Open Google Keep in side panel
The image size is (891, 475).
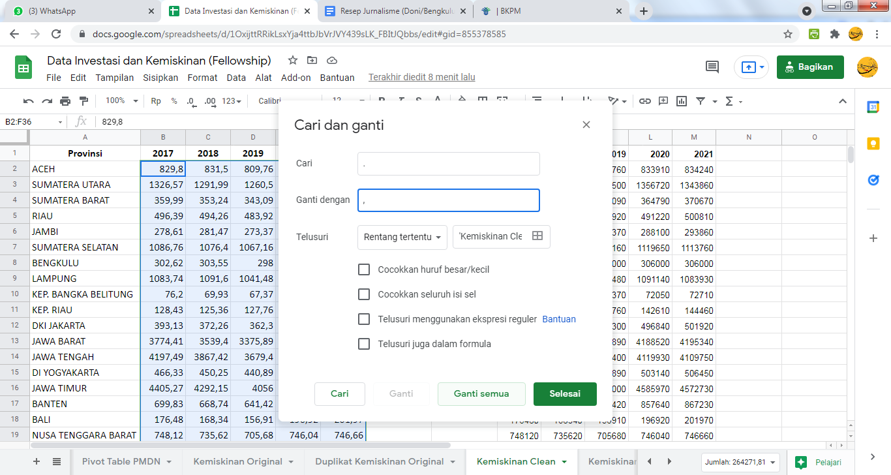tap(873, 144)
